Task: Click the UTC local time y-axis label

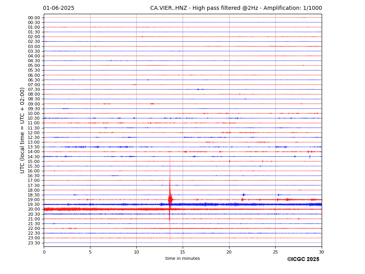Action: point(22,130)
